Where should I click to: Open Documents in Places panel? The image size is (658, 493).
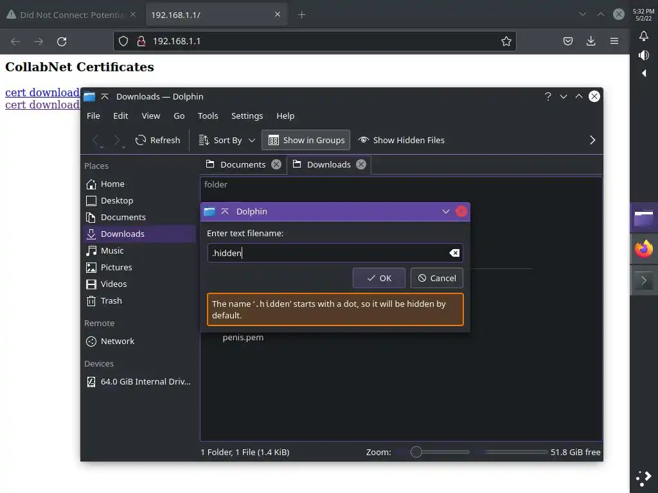pos(139,217)
